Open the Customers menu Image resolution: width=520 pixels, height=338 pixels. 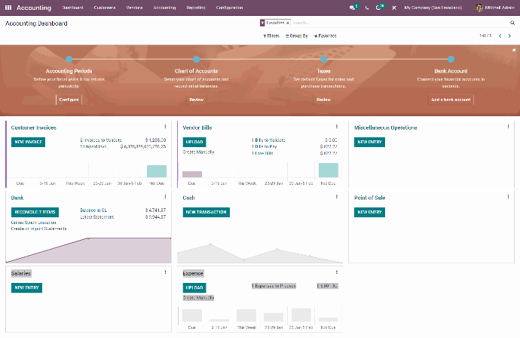(105, 8)
